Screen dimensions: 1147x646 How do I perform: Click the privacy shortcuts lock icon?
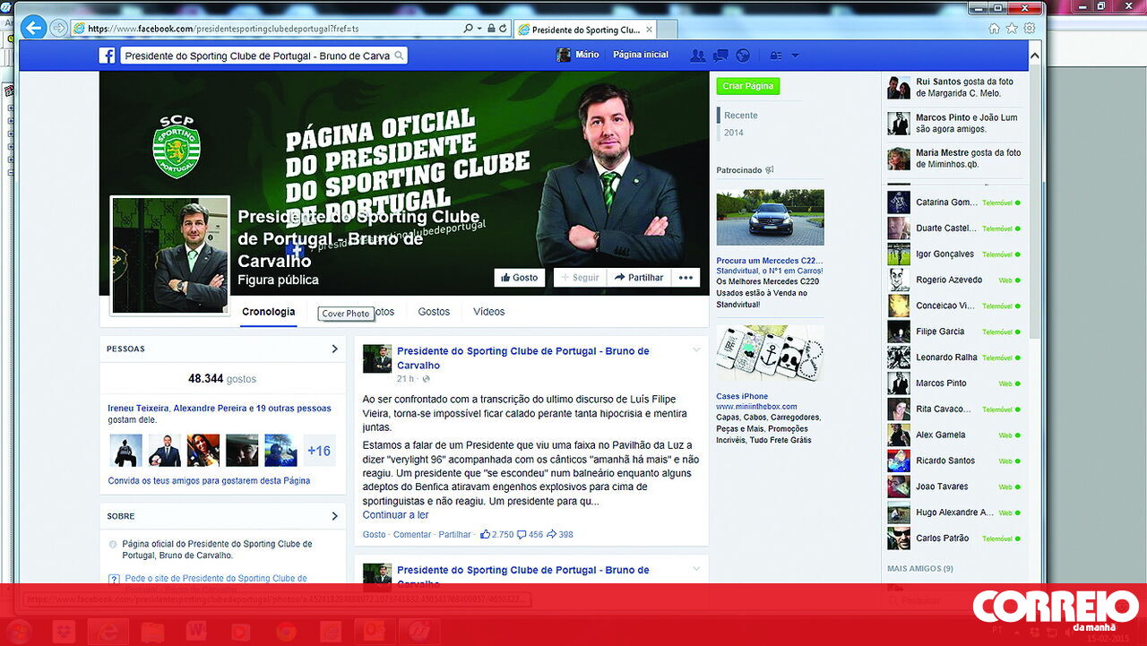[775, 56]
